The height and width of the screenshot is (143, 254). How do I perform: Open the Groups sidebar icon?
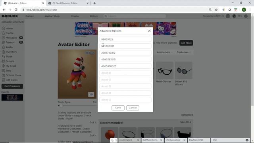click(x=3, y=61)
